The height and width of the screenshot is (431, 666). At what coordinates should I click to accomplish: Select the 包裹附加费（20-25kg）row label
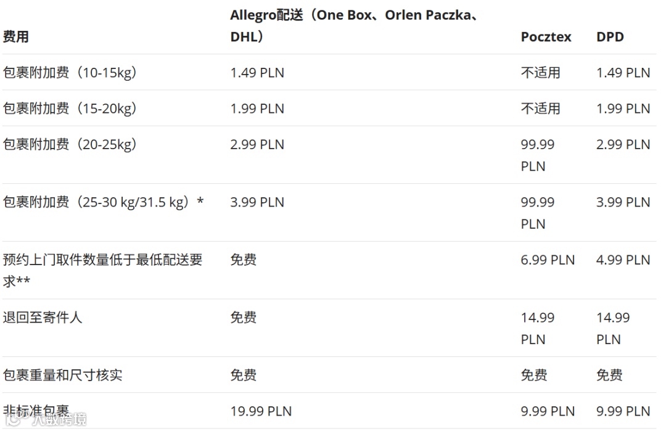coord(70,144)
